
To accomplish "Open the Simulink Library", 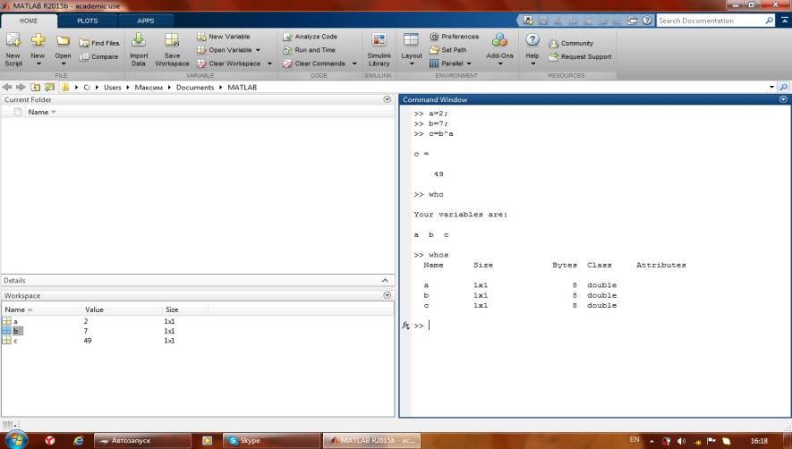I will [379, 49].
